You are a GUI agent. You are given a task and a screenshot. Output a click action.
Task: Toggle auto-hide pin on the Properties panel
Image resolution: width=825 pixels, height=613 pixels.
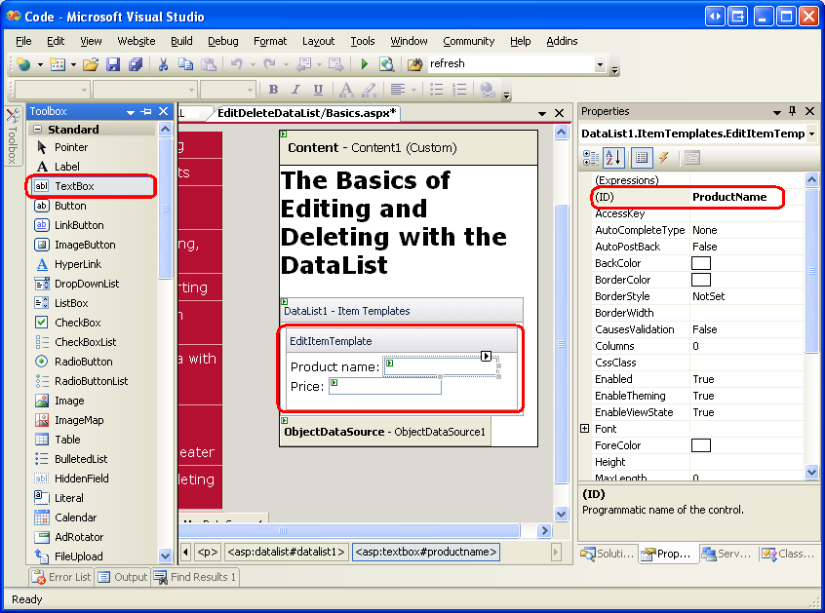792,111
